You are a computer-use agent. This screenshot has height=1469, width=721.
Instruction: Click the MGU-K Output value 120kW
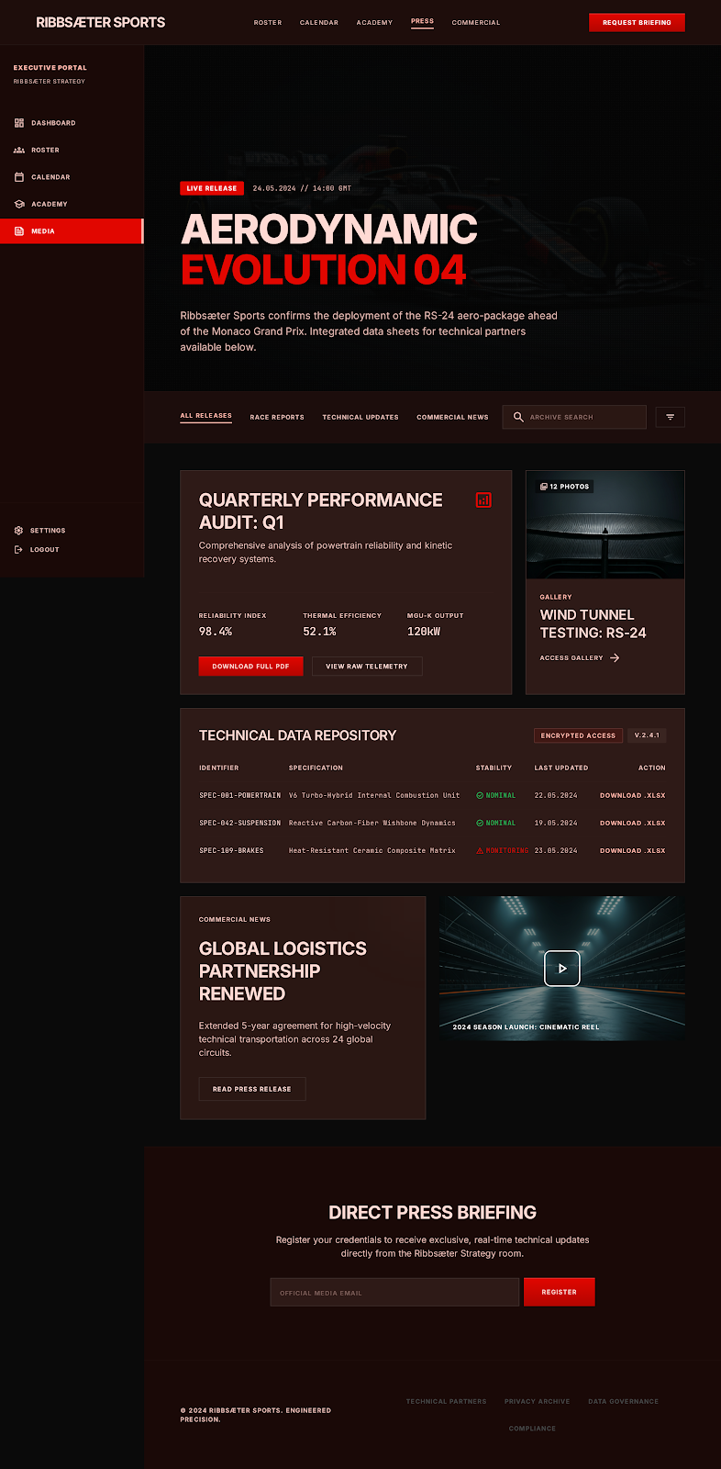[x=424, y=632]
